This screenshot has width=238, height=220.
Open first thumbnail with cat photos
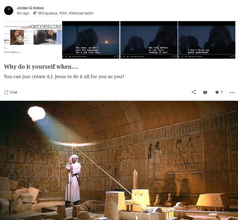click(33, 40)
